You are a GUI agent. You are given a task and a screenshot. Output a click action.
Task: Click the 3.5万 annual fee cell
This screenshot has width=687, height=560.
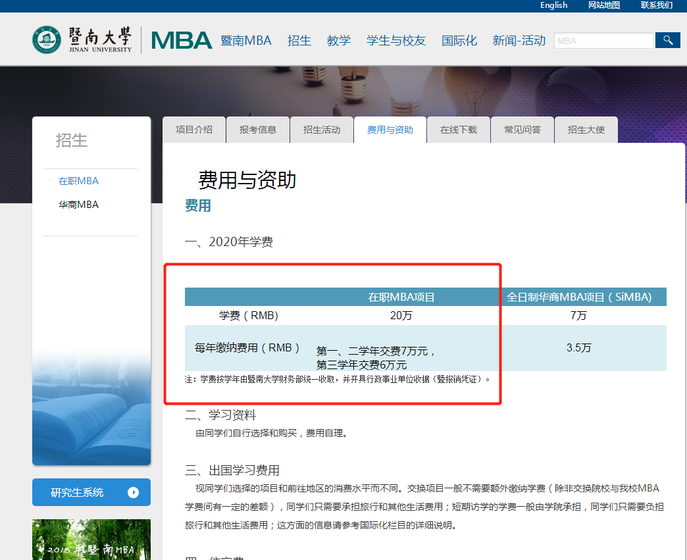click(579, 348)
